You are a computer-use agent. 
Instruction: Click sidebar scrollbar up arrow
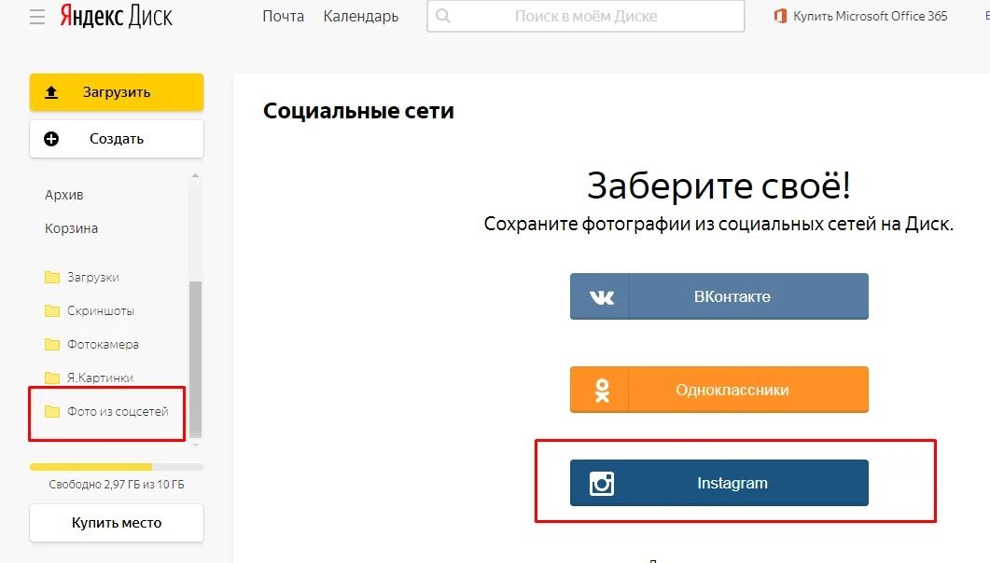(196, 176)
